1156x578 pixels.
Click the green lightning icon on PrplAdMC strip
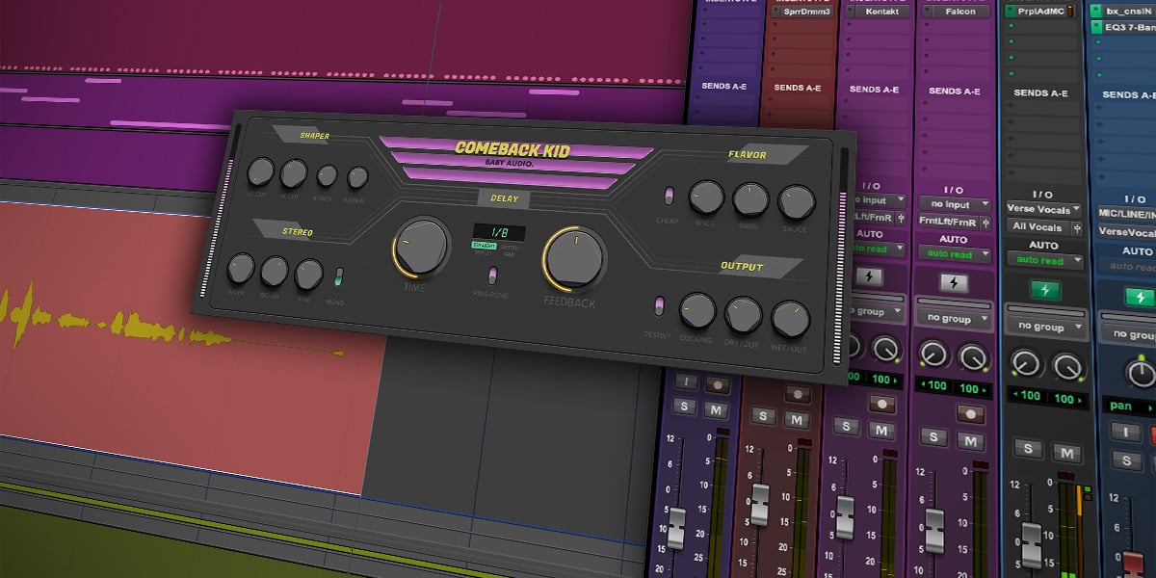click(x=1046, y=291)
